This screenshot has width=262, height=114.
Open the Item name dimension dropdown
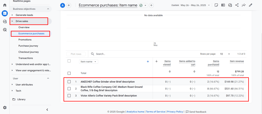tap(89, 62)
